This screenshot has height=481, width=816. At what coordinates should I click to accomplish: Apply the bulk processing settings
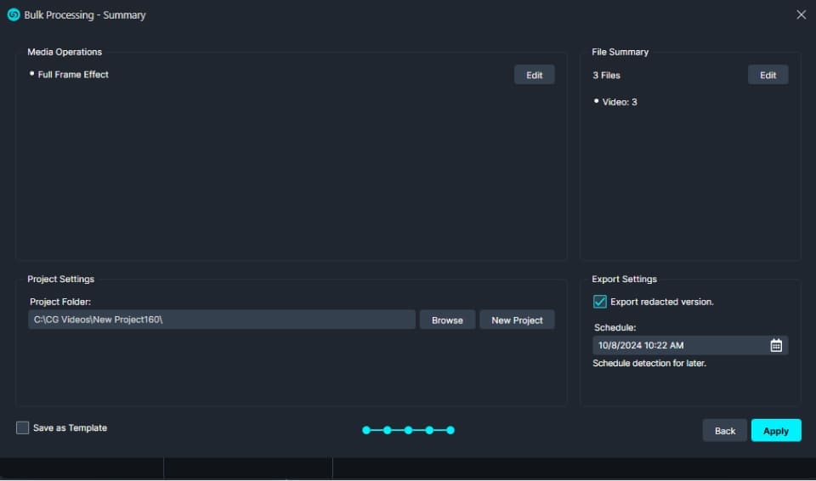point(775,431)
